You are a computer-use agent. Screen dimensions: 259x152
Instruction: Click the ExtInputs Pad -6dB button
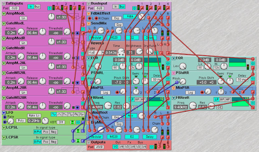pos(15,8)
